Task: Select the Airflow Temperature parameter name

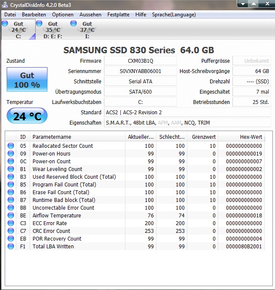Action: (x=57, y=215)
